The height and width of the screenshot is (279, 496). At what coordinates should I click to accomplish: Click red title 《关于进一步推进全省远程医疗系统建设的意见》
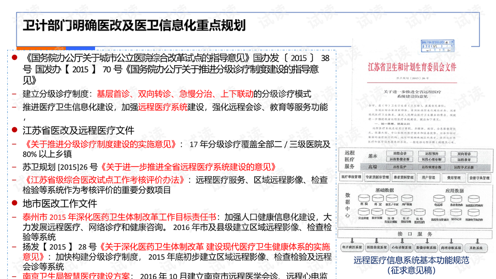(x=188, y=167)
